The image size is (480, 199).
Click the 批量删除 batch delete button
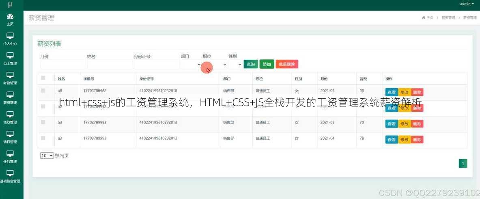coord(287,64)
